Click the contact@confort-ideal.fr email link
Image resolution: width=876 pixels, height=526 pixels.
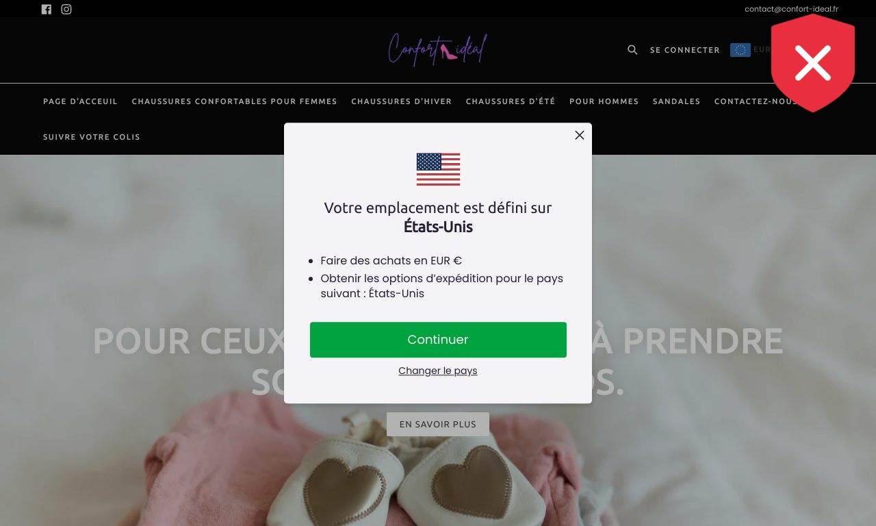point(792,9)
